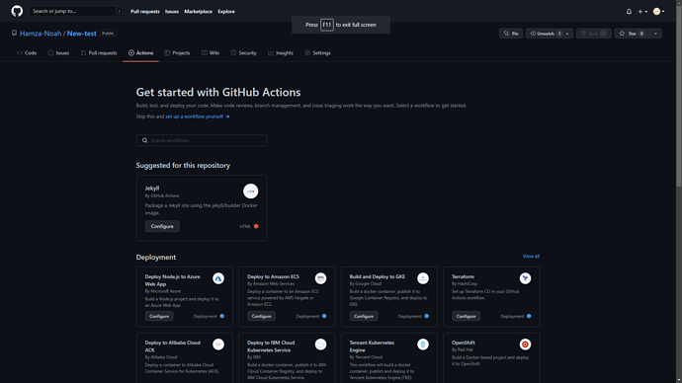Click the Jekyll workflow logo
The image size is (682, 383).
pyautogui.click(x=250, y=191)
